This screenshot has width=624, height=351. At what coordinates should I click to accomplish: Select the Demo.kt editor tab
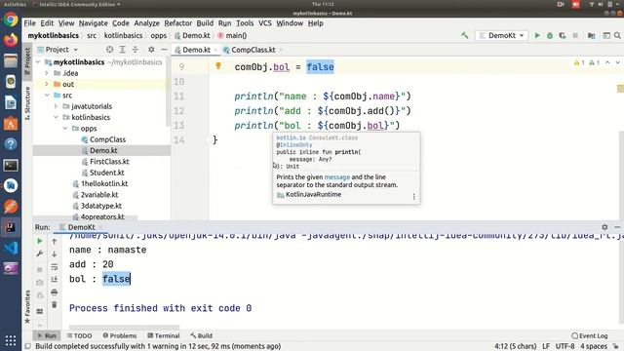tap(196, 50)
